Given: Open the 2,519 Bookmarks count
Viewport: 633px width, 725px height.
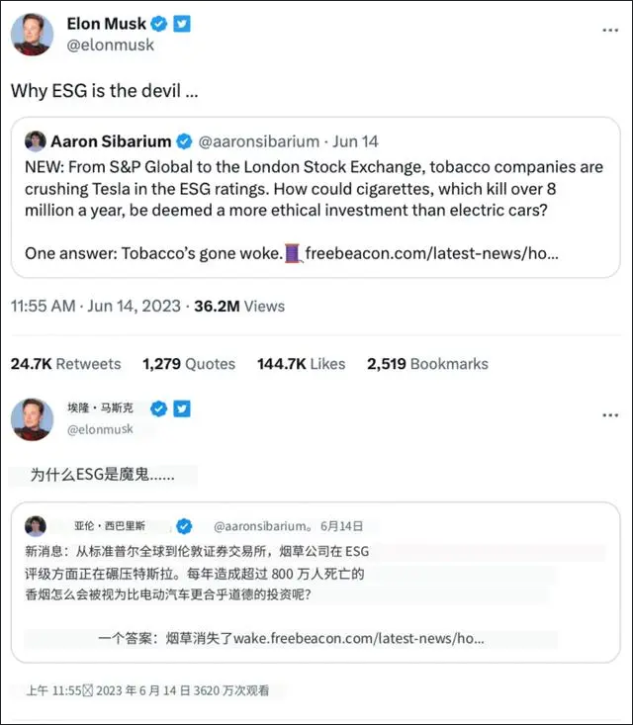Looking at the screenshot, I should (x=427, y=364).
